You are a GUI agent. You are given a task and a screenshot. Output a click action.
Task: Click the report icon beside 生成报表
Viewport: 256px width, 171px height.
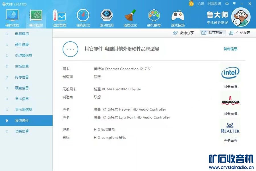[231, 33]
